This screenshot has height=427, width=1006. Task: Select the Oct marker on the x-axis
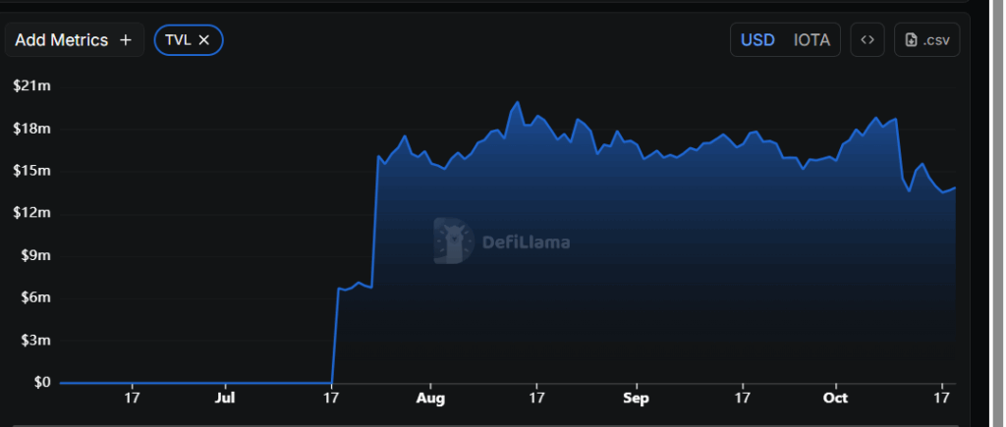point(835,399)
